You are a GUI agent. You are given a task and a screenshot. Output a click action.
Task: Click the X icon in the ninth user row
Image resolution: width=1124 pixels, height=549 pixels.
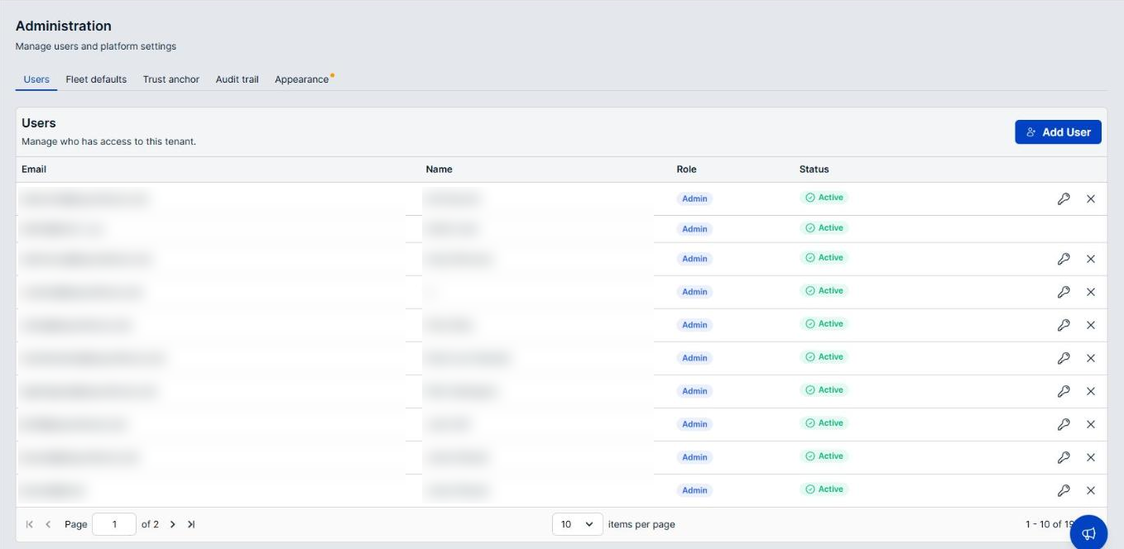click(x=1090, y=457)
